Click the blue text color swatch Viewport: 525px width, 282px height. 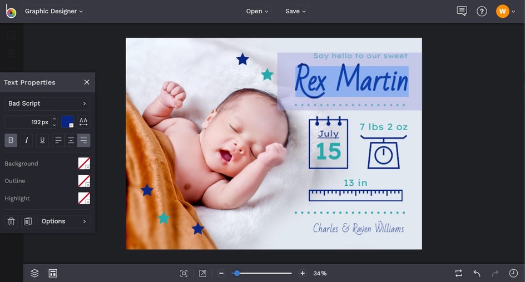[67, 122]
